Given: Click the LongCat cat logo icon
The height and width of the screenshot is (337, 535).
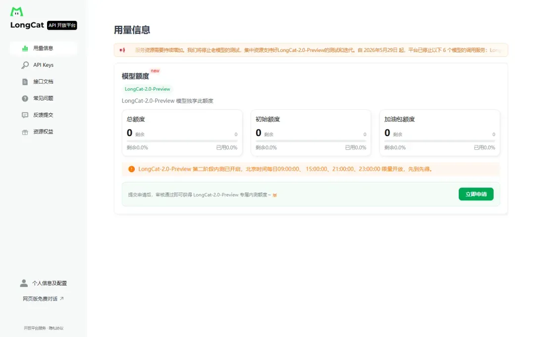Looking at the screenshot, I should (x=16, y=11).
